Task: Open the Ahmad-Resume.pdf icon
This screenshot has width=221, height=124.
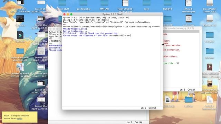Action: pyautogui.click(x=189, y=3)
